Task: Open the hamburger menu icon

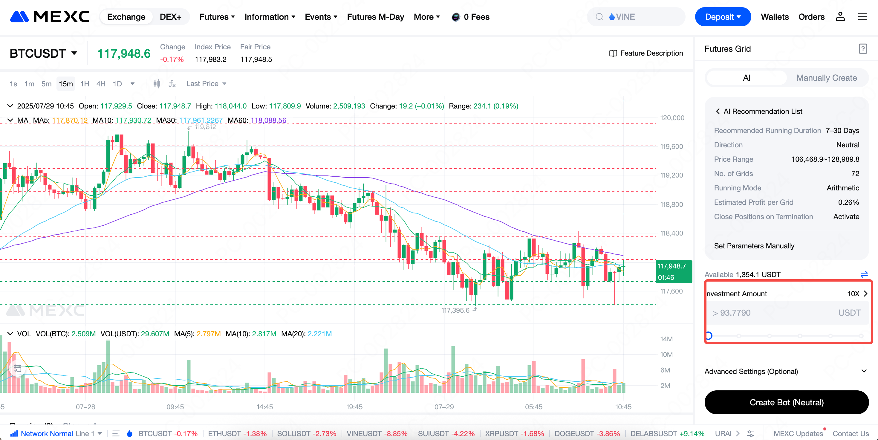Action: [862, 17]
